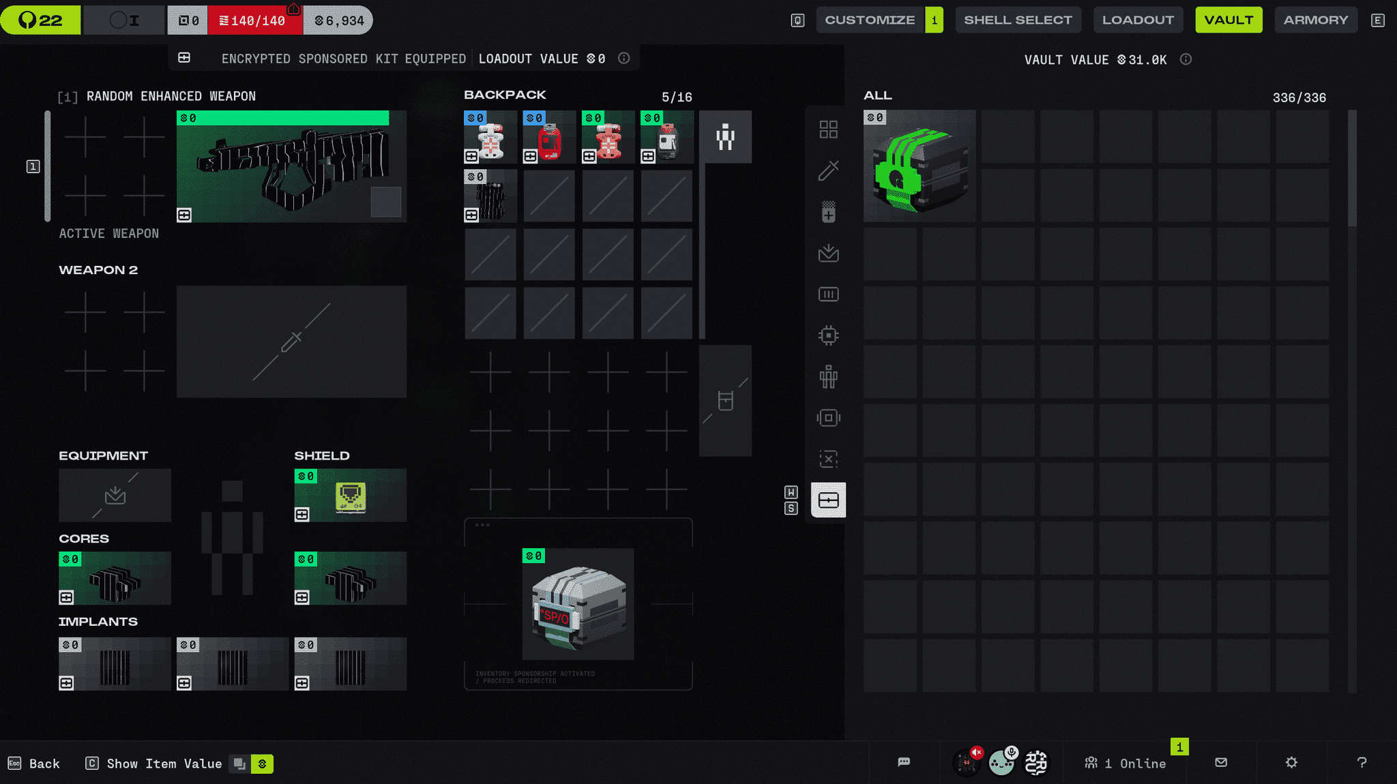Expand loadout value info tooltip
Screen dimensions: 1397x784
tap(623, 58)
